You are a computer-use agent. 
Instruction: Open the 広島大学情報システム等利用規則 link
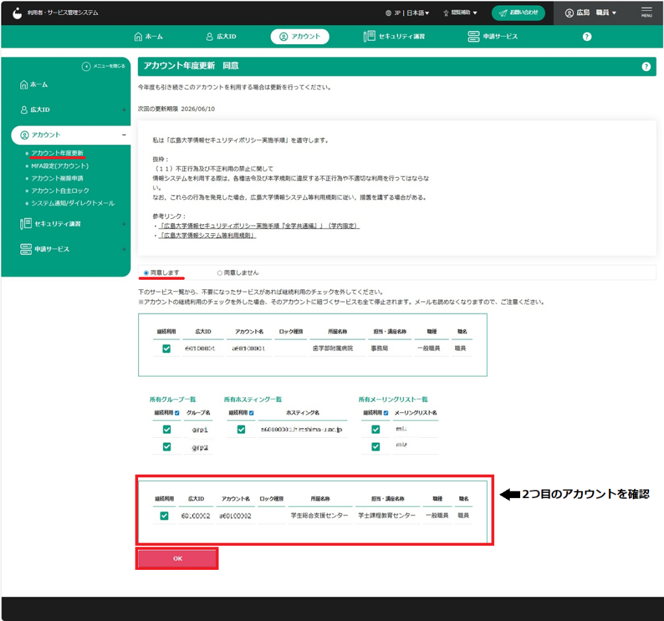(207, 236)
